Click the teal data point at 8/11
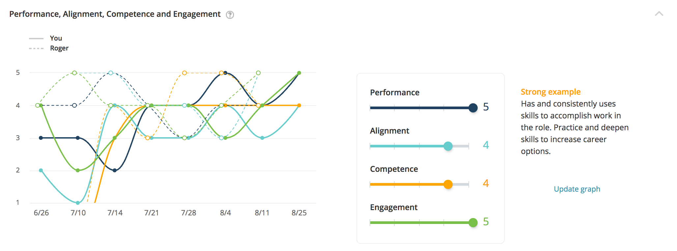 262,138
